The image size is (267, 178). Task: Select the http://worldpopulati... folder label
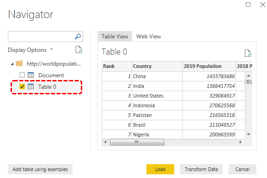[54, 64]
